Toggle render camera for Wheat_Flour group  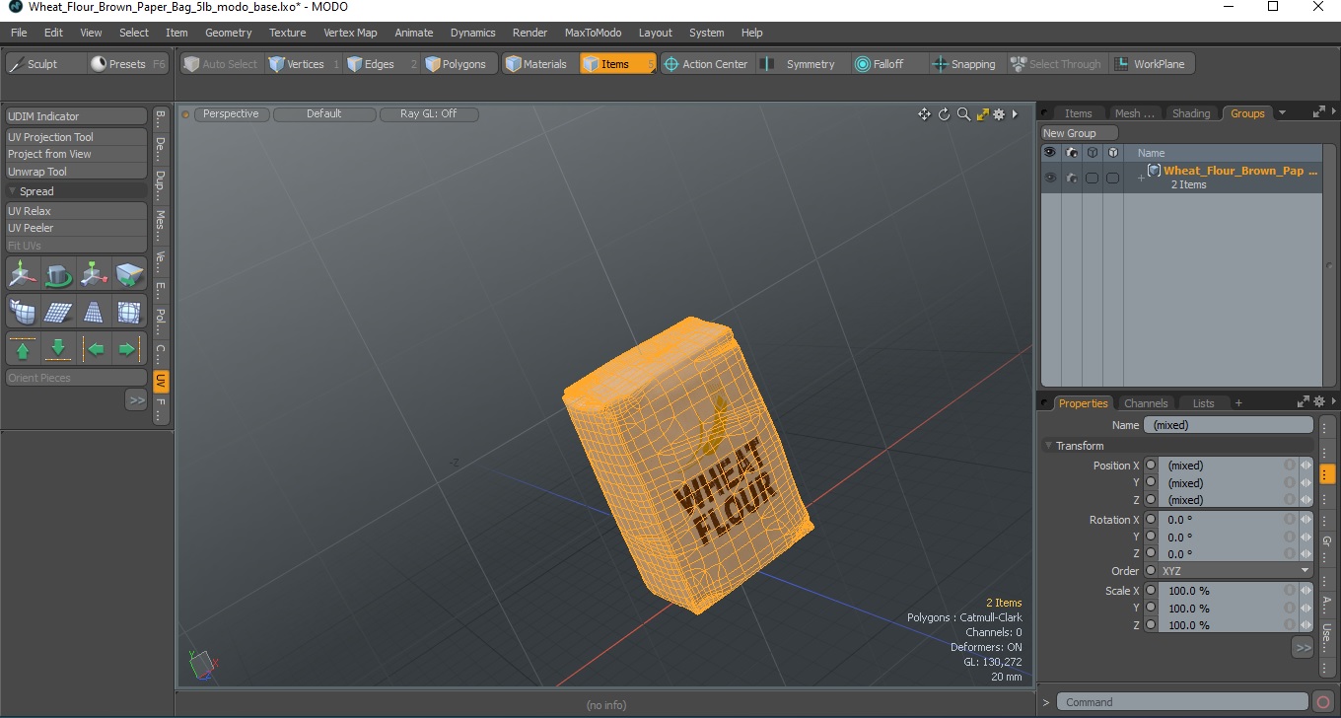click(1071, 178)
